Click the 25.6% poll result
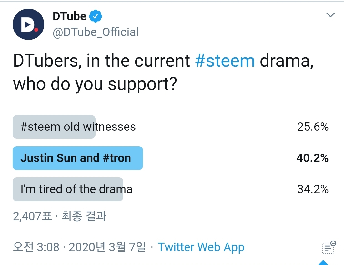 (312, 127)
